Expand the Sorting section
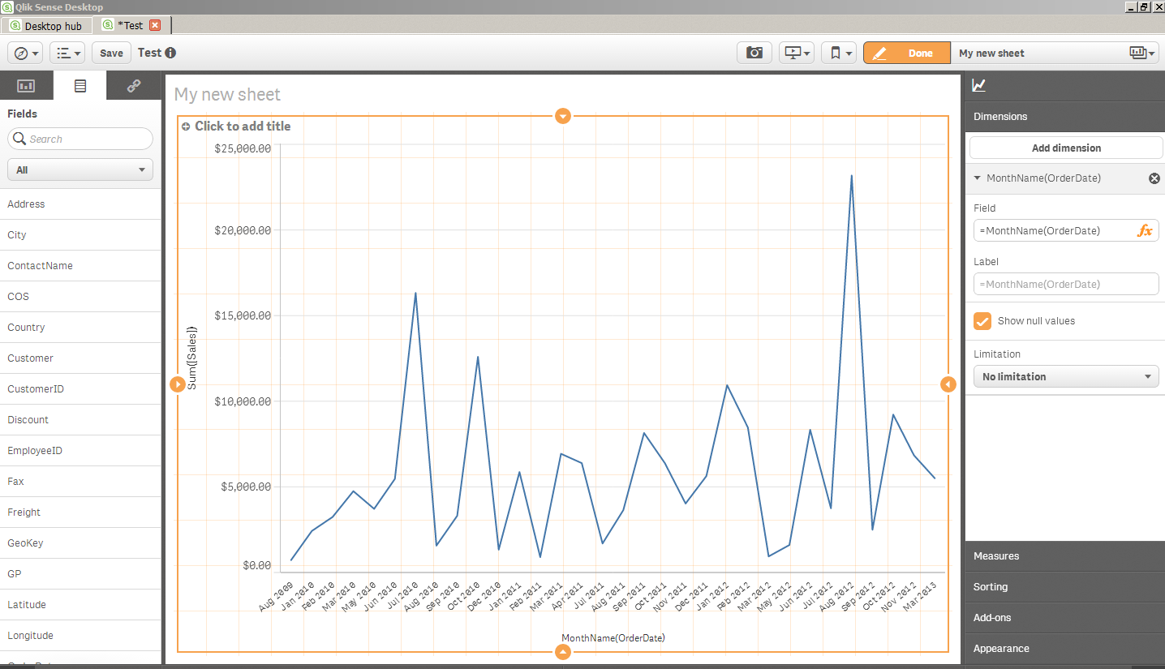This screenshot has width=1165, height=669. click(x=1065, y=587)
